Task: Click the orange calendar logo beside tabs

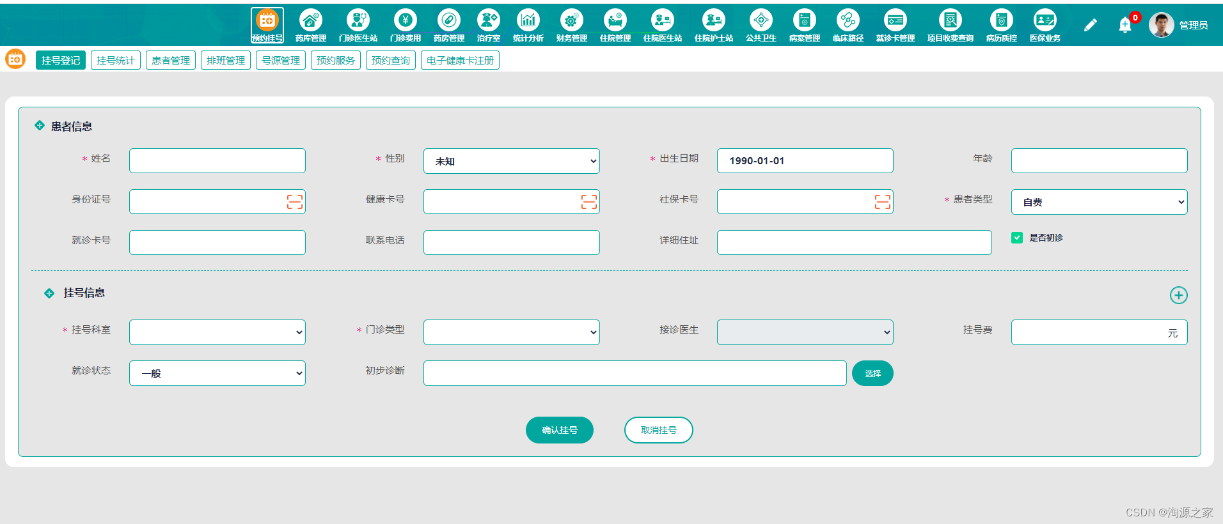Action: tap(15, 59)
